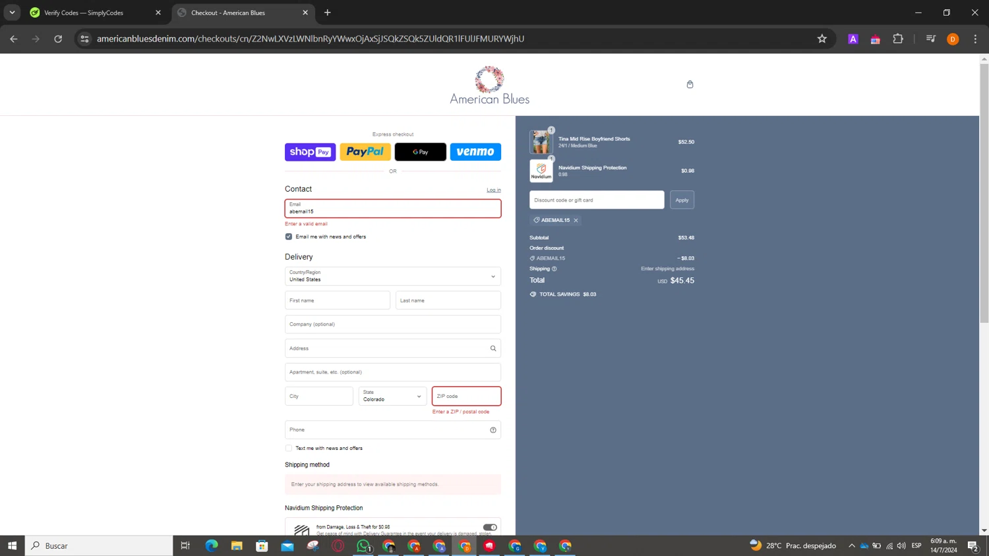Open the shopping cart bag icon

coord(690,84)
